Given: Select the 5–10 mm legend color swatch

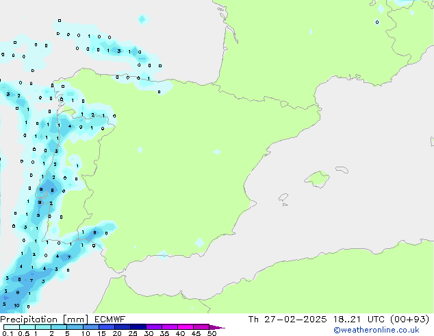Looking at the screenshot, I should click(75, 327).
